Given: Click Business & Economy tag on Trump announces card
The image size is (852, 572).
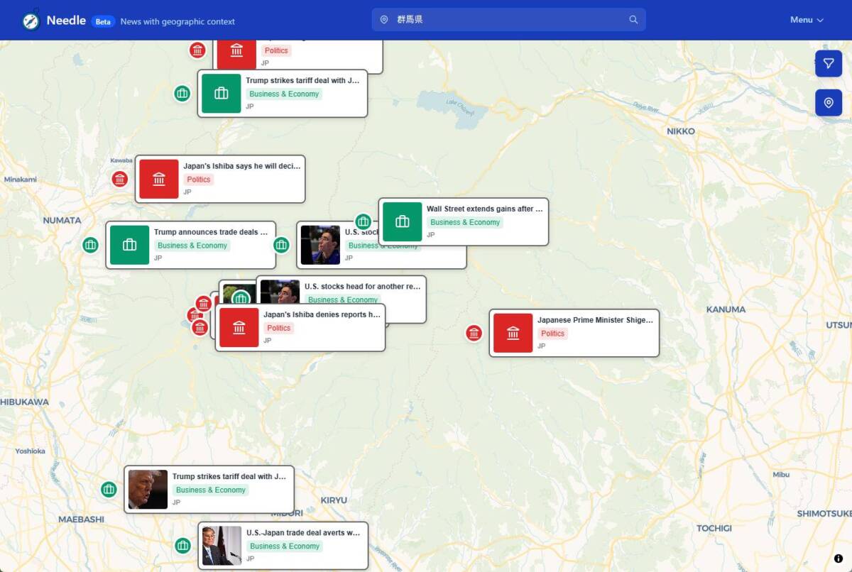Looking at the screenshot, I should point(192,246).
